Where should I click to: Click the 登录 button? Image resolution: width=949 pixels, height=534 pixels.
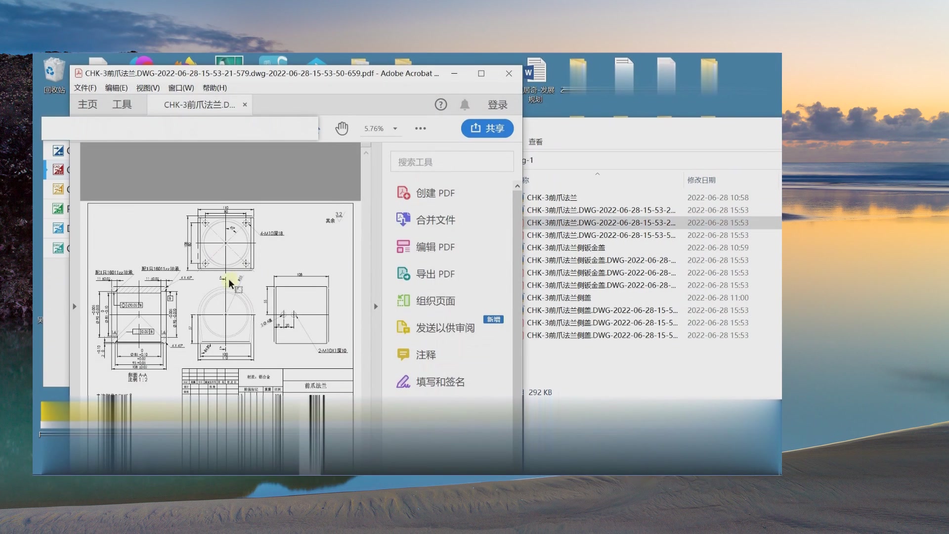[497, 104]
